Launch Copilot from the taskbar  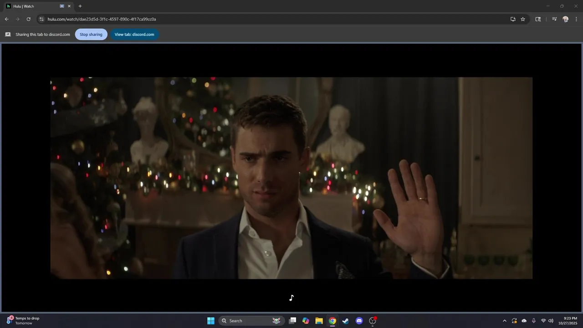point(306,321)
